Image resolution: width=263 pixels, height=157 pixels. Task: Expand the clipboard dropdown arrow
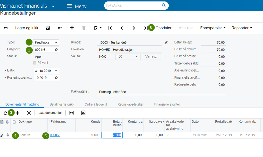101,28
